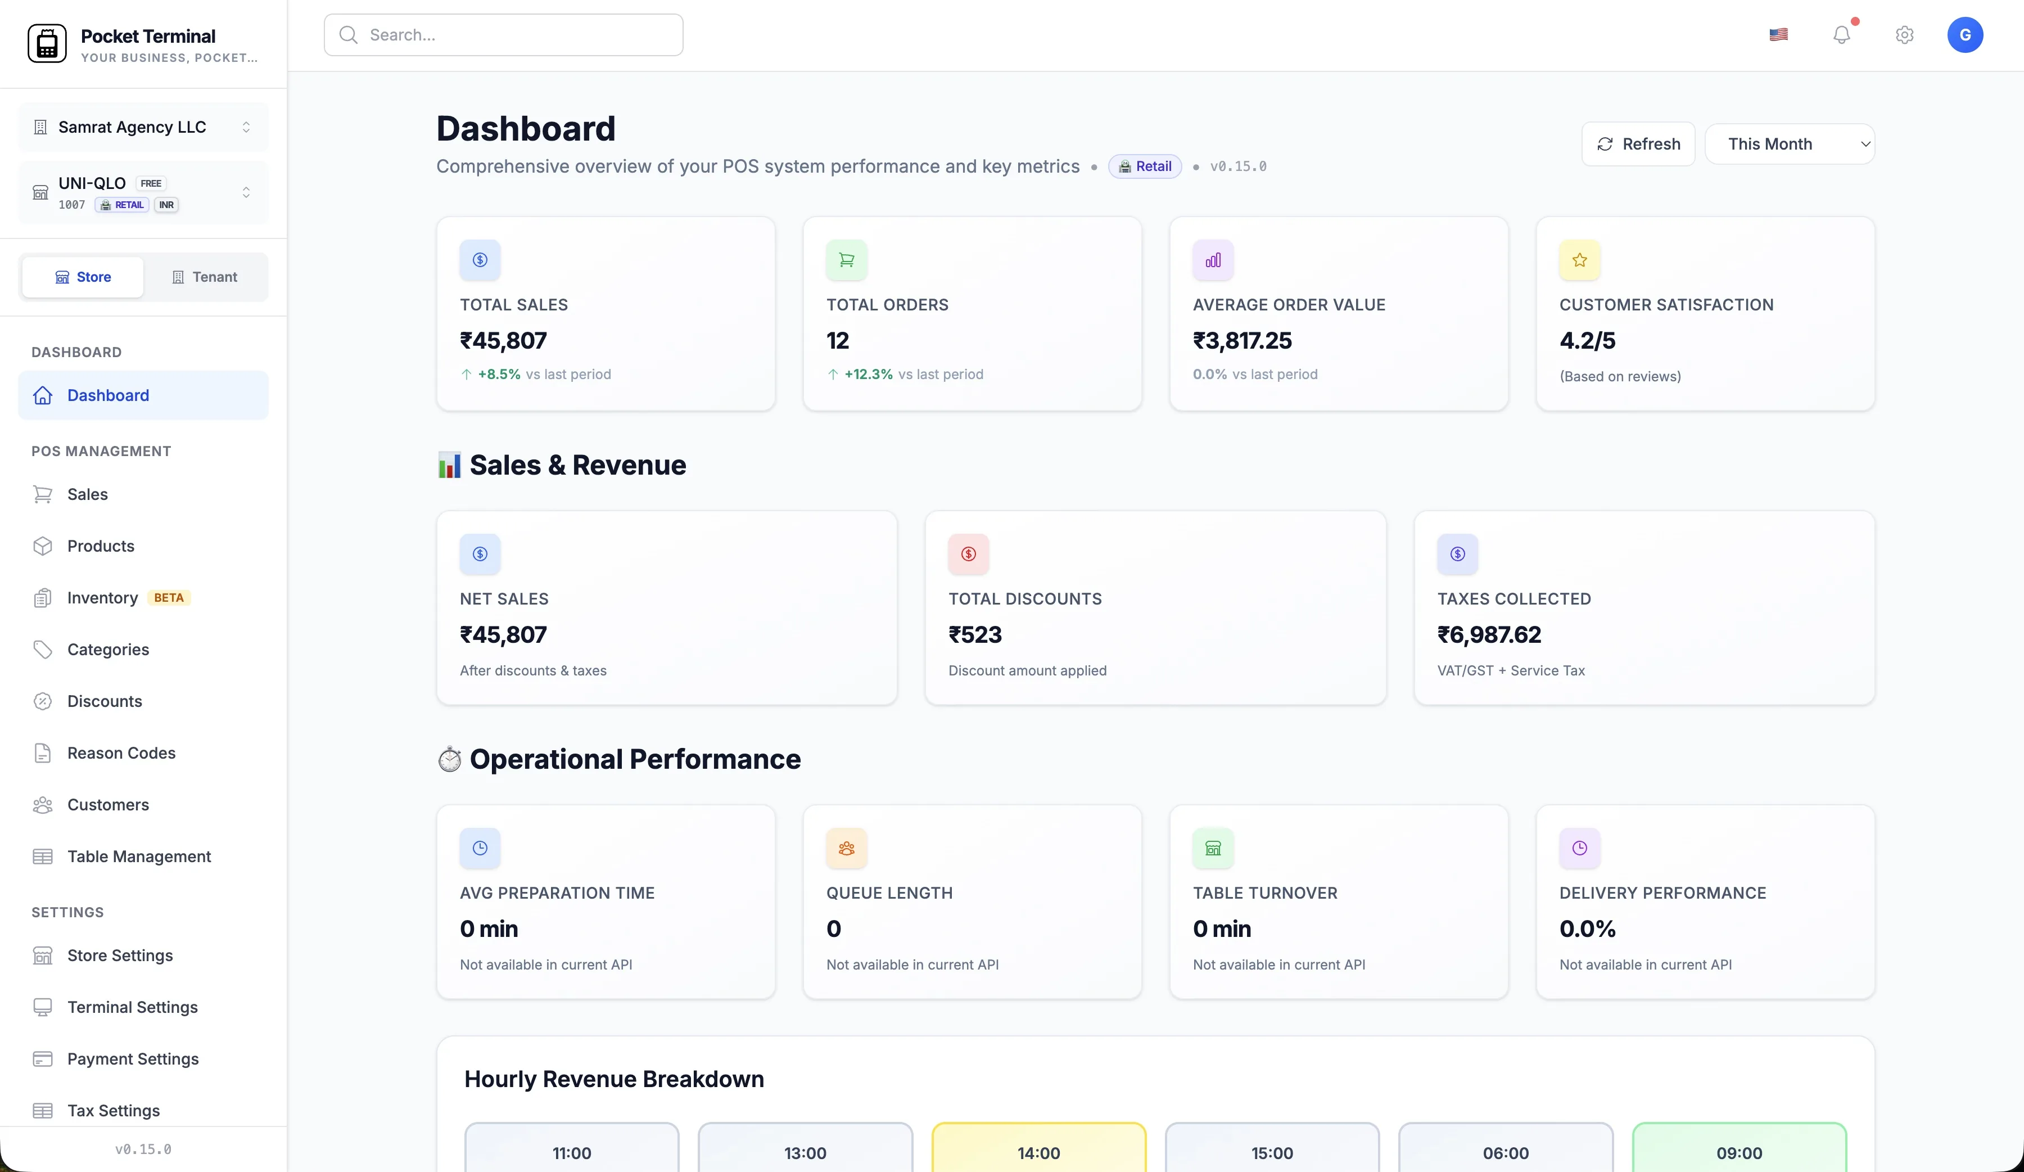The width and height of the screenshot is (2024, 1172).
Task: Open the settings gear icon
Action: tap(1904, 34)
